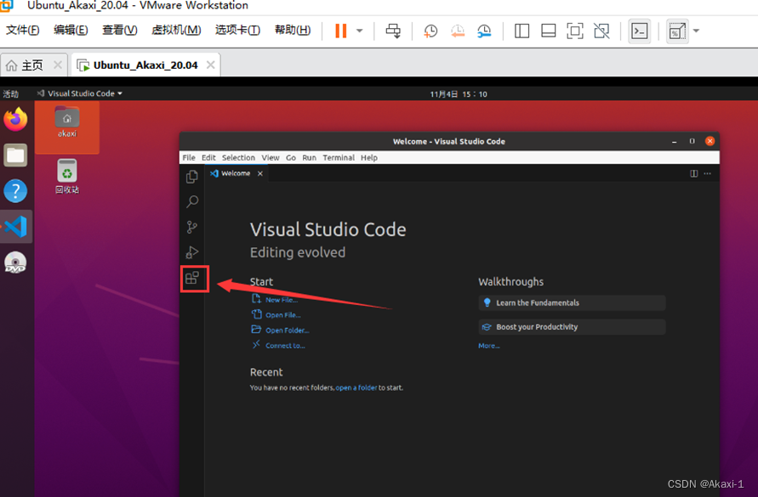Revert VM to previous snapshot
This screenshot has height=497, width=758.
pos(458,31)
